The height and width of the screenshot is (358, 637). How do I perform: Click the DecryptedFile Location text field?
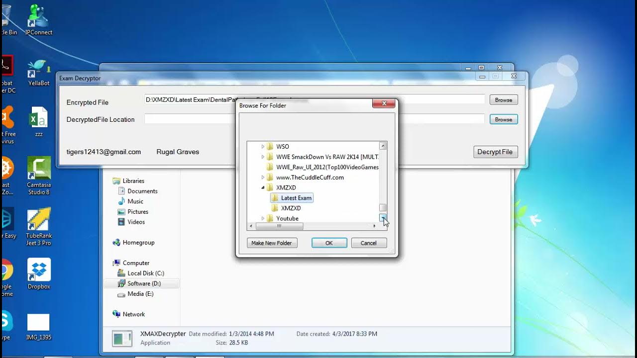tap(315, 119)
